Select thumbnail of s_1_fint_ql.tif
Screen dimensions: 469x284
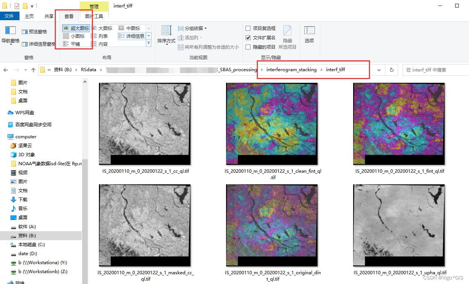pyautogui.click(x=399, y=124)
